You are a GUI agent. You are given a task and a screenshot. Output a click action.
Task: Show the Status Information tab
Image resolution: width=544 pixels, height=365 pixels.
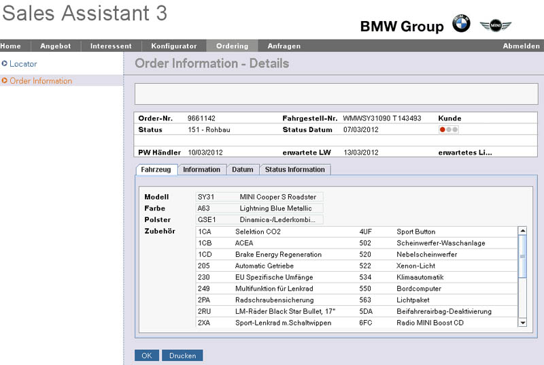click(295, 170)
